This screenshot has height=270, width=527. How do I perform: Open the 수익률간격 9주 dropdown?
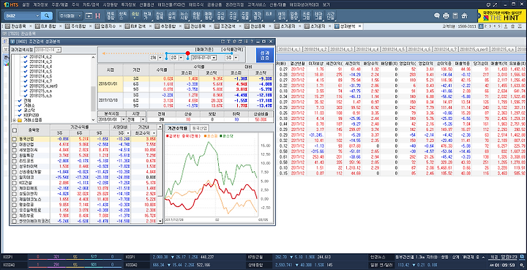coord(236,58)
